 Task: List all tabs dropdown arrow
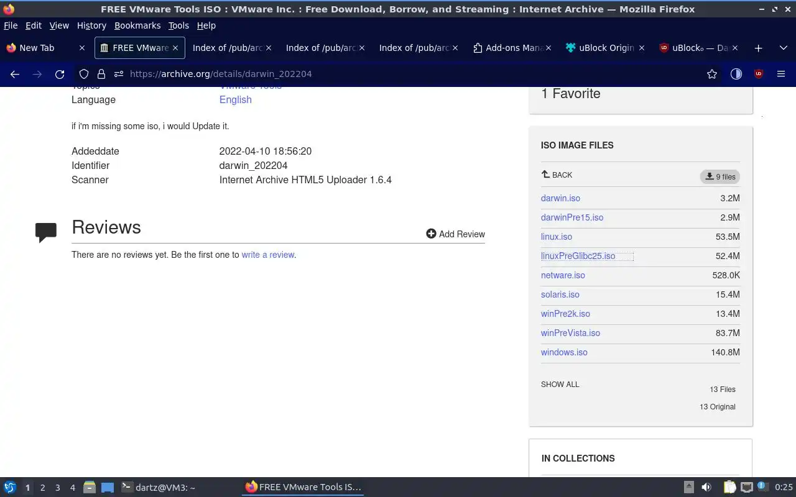pos(783,48)
